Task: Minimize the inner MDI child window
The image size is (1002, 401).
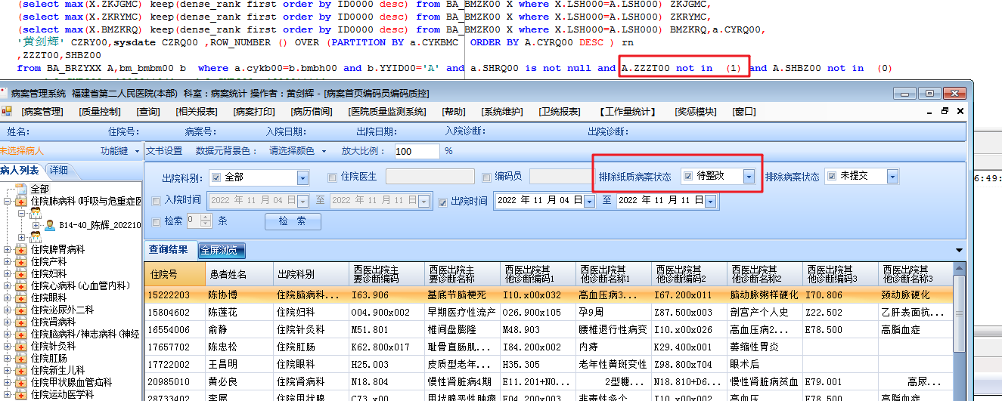Action: point(929,111)
